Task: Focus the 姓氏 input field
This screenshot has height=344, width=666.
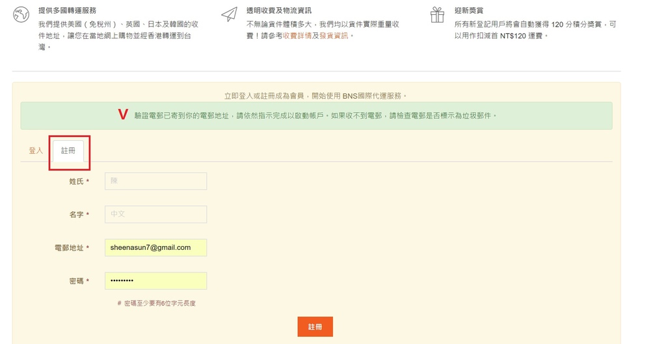Action: coord(155,181)
